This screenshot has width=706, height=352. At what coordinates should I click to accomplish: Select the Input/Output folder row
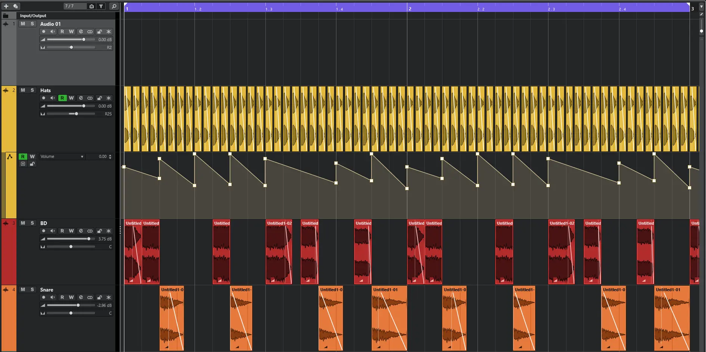click(33, 16)
